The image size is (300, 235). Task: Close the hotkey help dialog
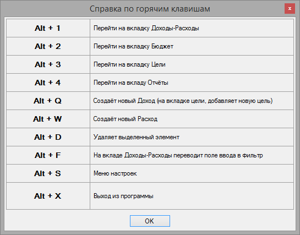(x=290, y=9)
